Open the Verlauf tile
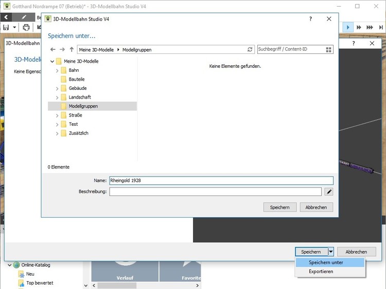Screen dimensions: 386x289 pos(125,271)
